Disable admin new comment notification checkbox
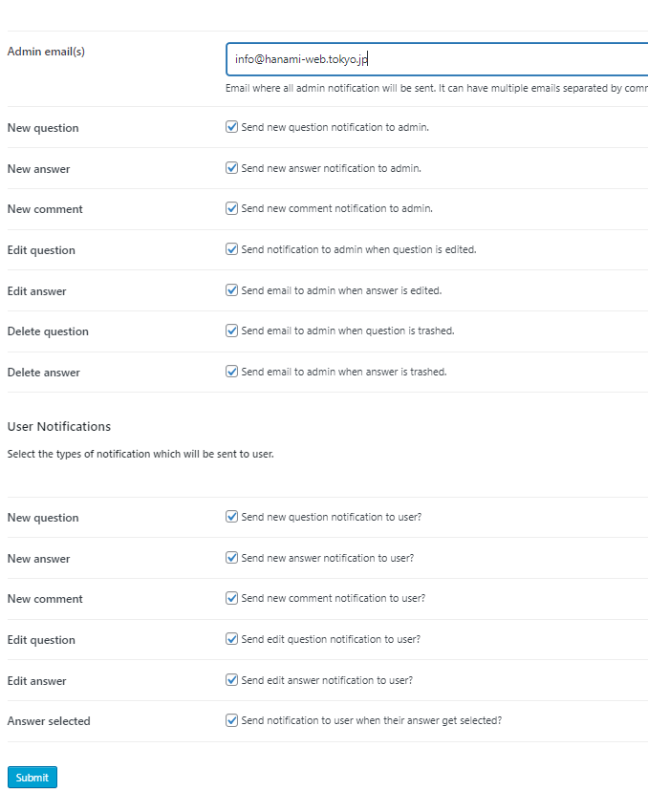Screen dimensions: 648x790 point(232,208)
